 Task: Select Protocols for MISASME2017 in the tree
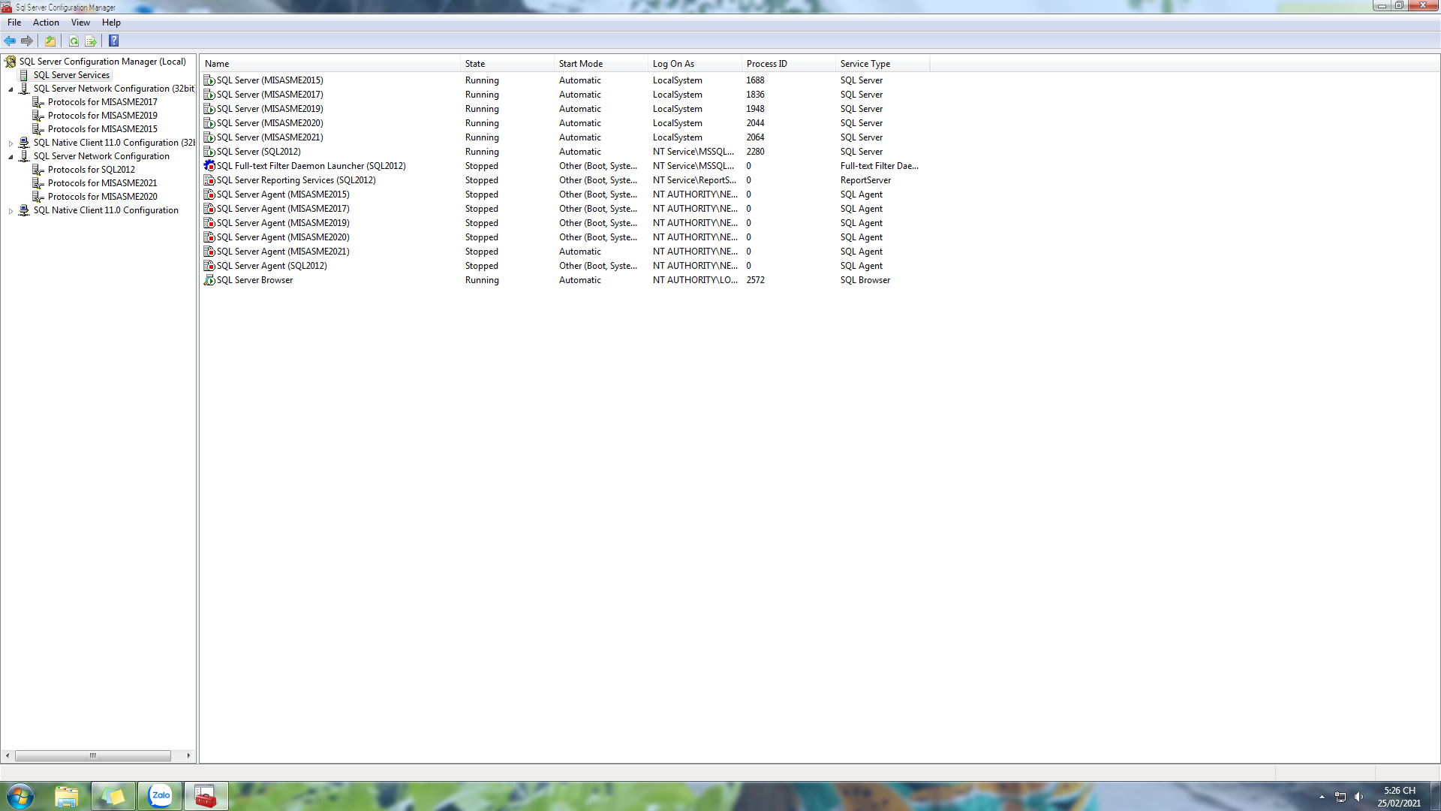pos(103,102)
